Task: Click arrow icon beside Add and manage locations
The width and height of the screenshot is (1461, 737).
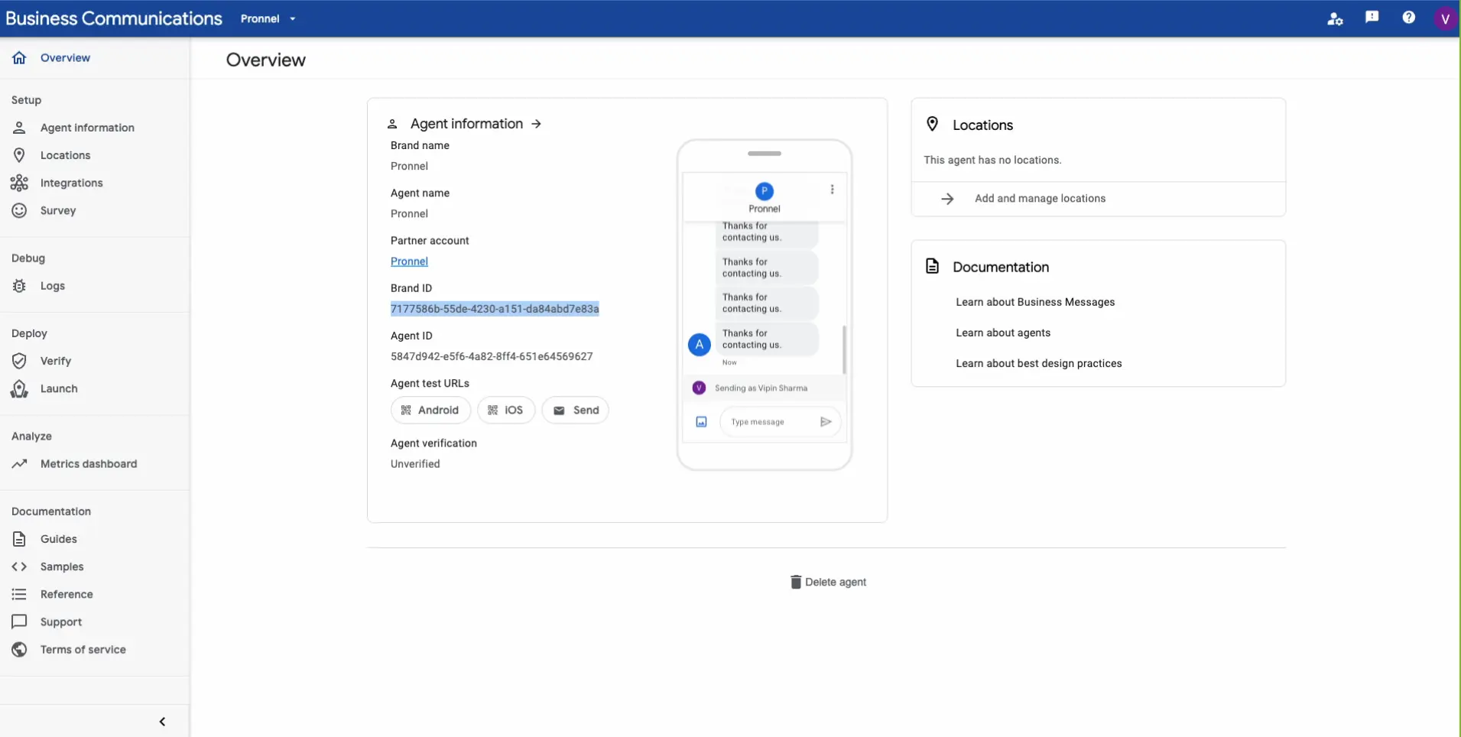Action: click(x=947, y=199)
